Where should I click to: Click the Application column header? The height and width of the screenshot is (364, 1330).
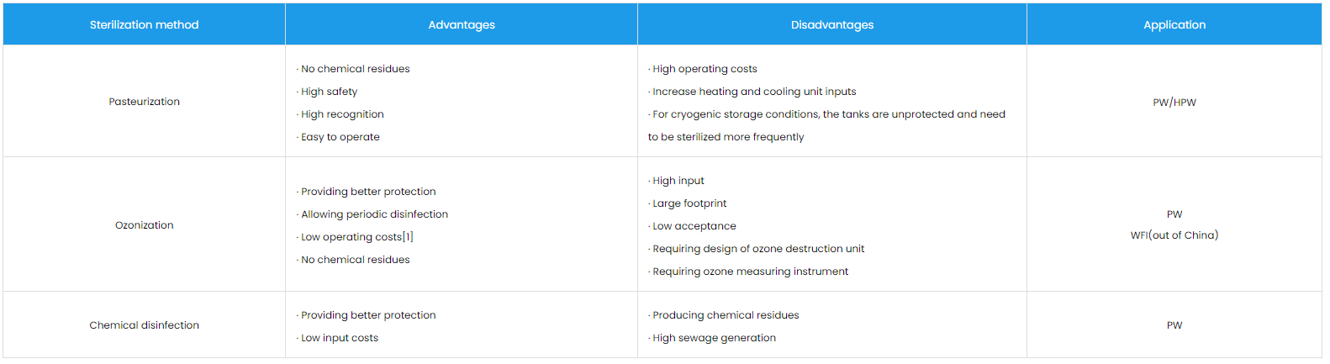(x=1174, y=25)
